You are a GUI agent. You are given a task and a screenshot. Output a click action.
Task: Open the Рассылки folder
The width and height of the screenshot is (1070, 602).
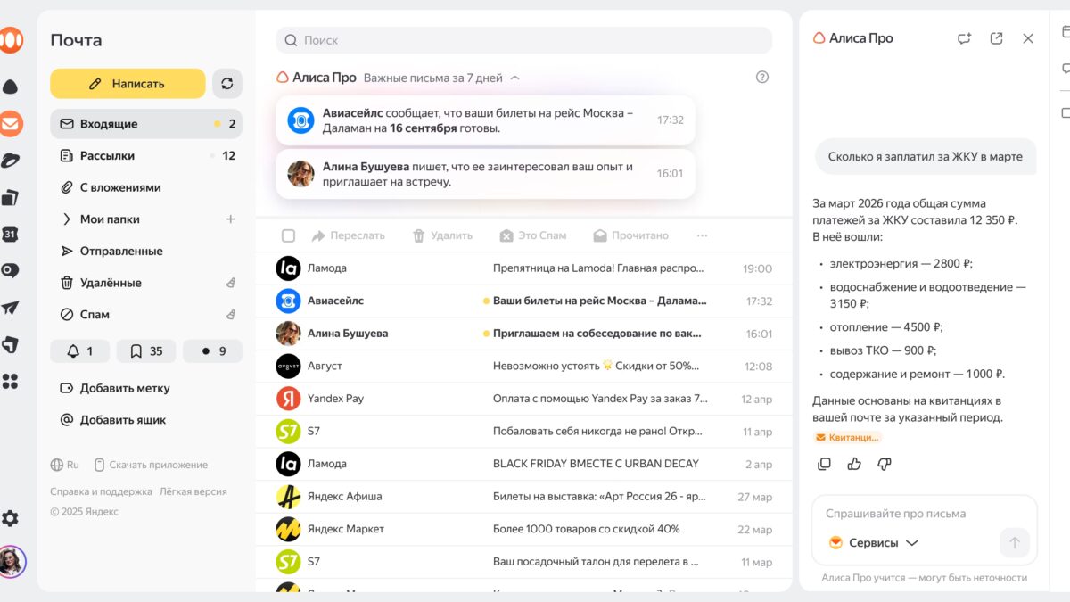click(x=107, y=156)
